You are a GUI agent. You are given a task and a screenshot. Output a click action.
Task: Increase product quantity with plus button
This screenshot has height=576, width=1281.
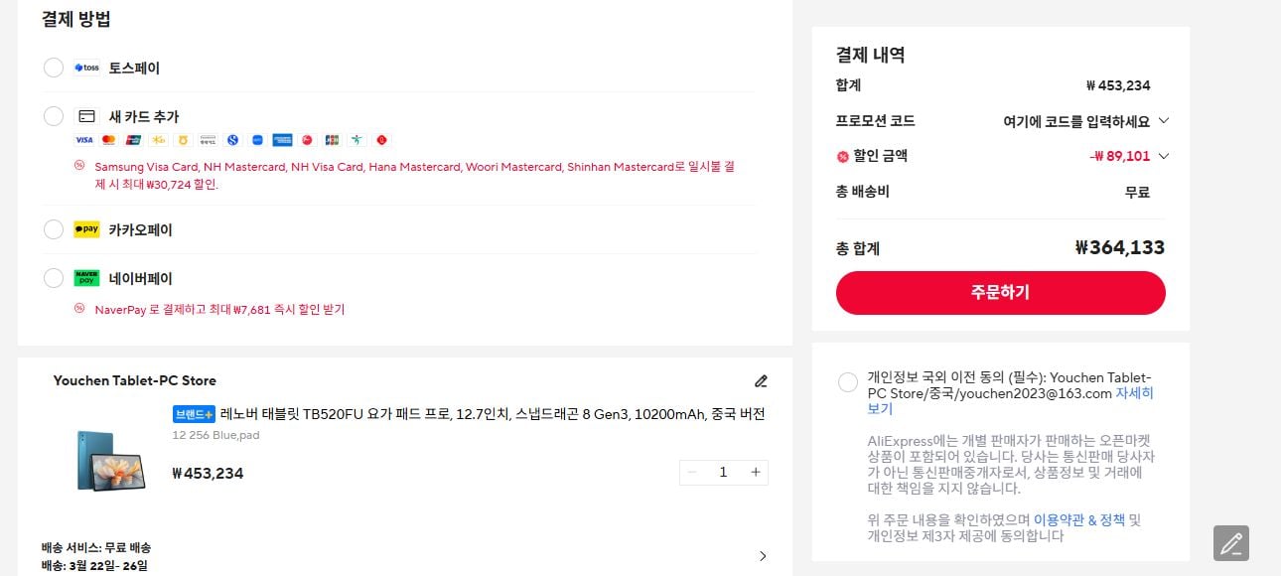pos(756,472)
